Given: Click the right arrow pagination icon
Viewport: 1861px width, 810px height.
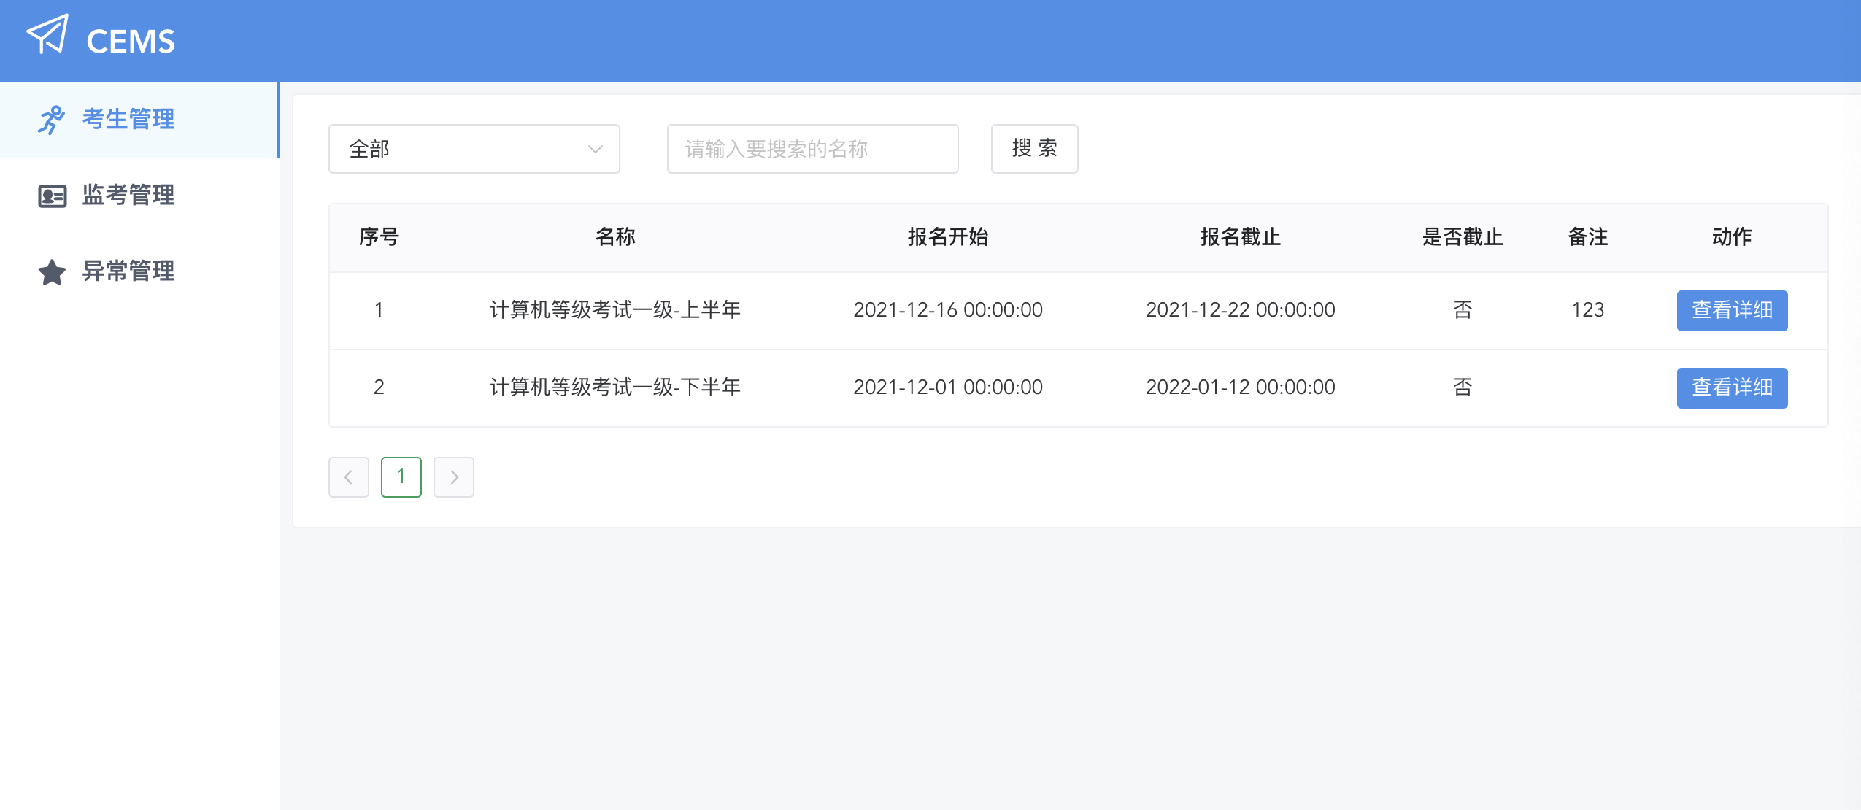Looking at the screenshot, I should pos(454,477).
